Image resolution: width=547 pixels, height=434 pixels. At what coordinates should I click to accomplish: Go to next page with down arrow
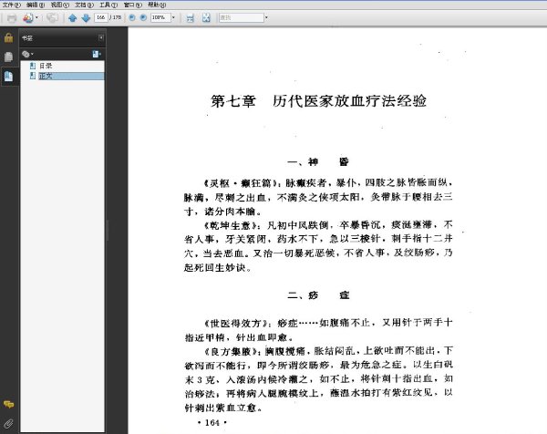point(86,18)
